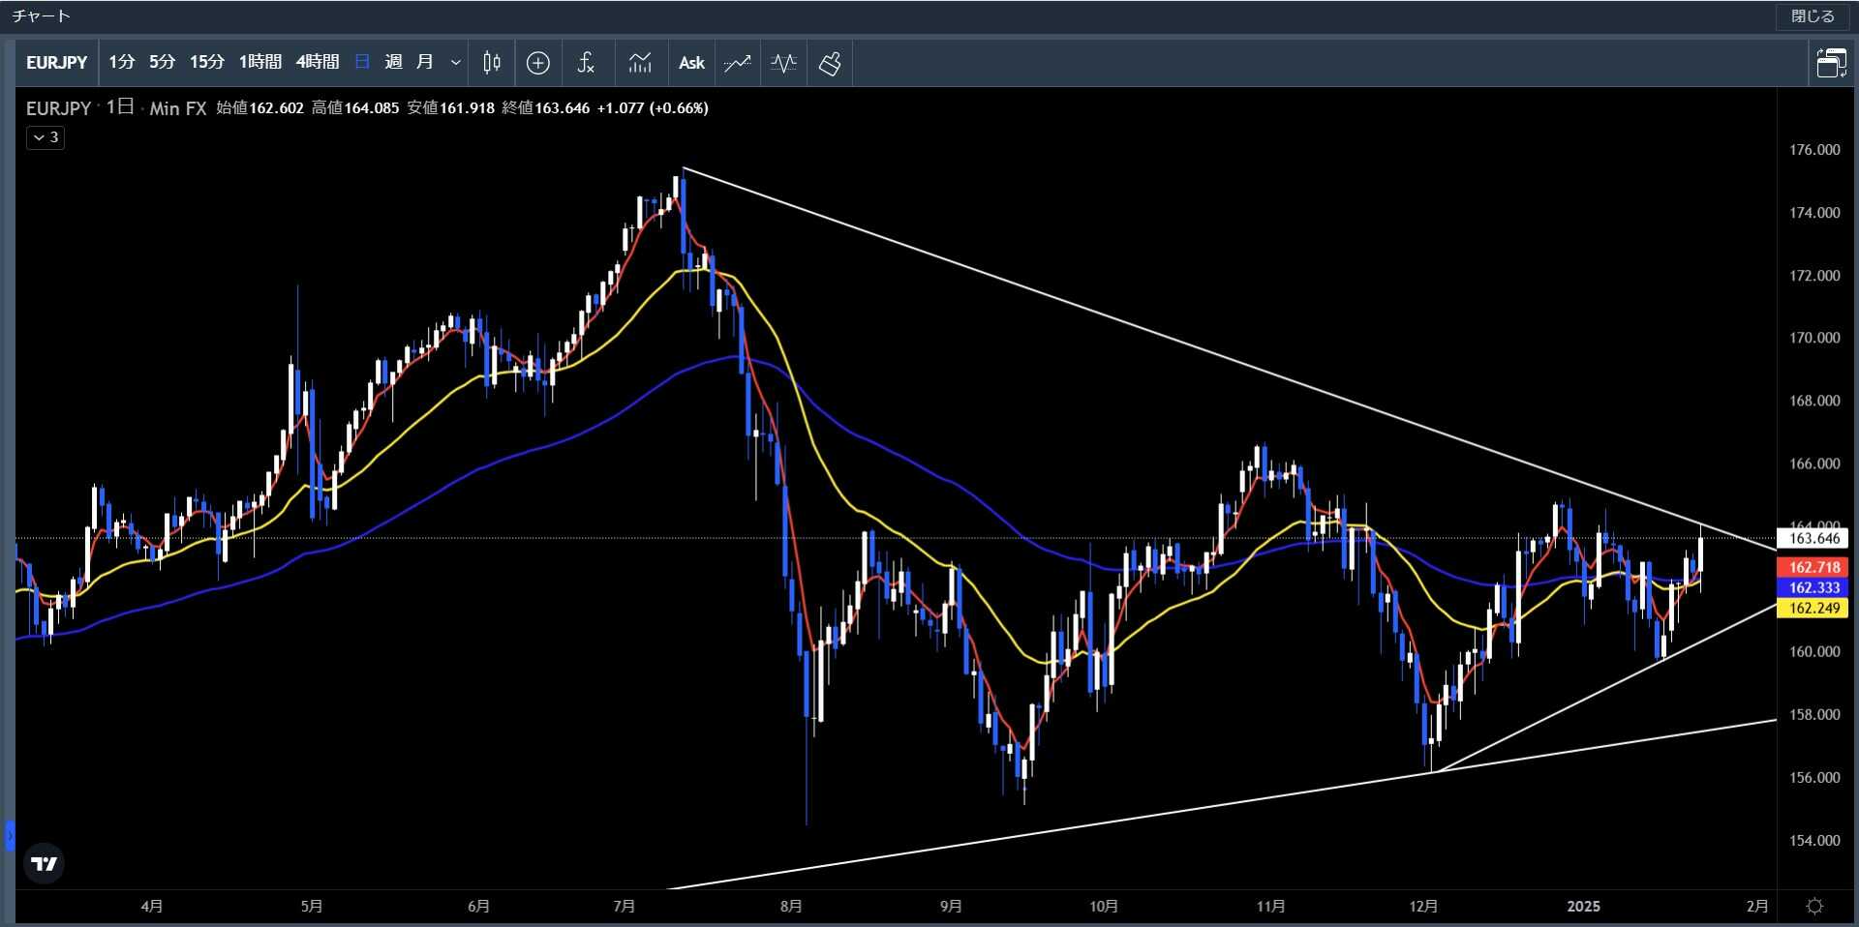Click the 終値163.646 close value

point(546,108)
